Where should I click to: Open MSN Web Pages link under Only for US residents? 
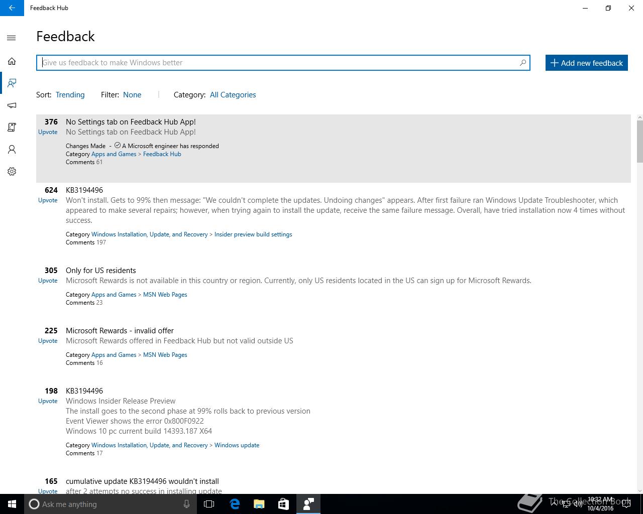point(165,295)
